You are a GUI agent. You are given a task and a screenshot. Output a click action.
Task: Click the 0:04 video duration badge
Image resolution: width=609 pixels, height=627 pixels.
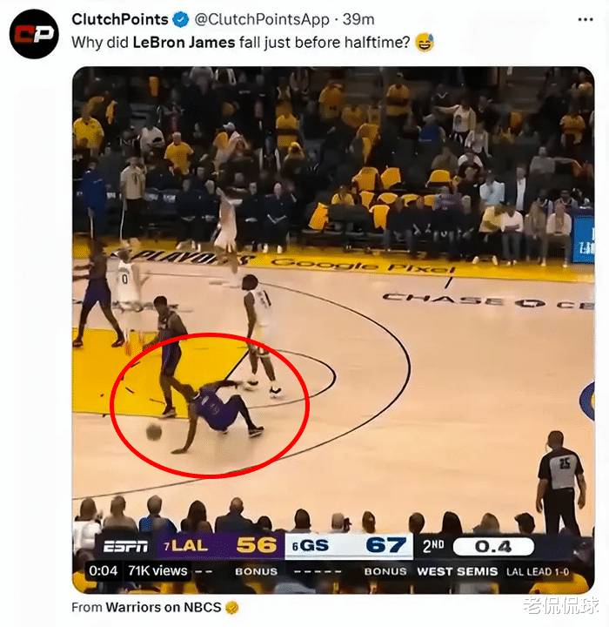[104, 570]
